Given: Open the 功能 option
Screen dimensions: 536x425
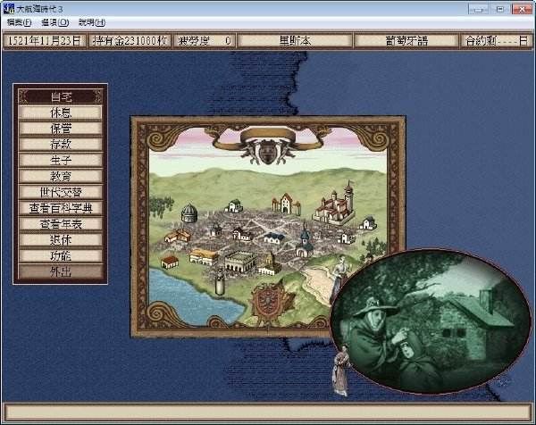Looking at the screenshot, I should click(61, 255).
